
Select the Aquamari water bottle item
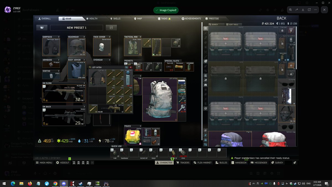(x=128, y=78)
